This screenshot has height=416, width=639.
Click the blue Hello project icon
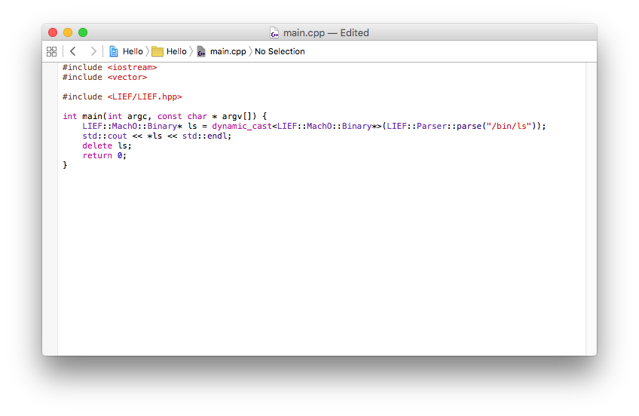click(114, 51)
